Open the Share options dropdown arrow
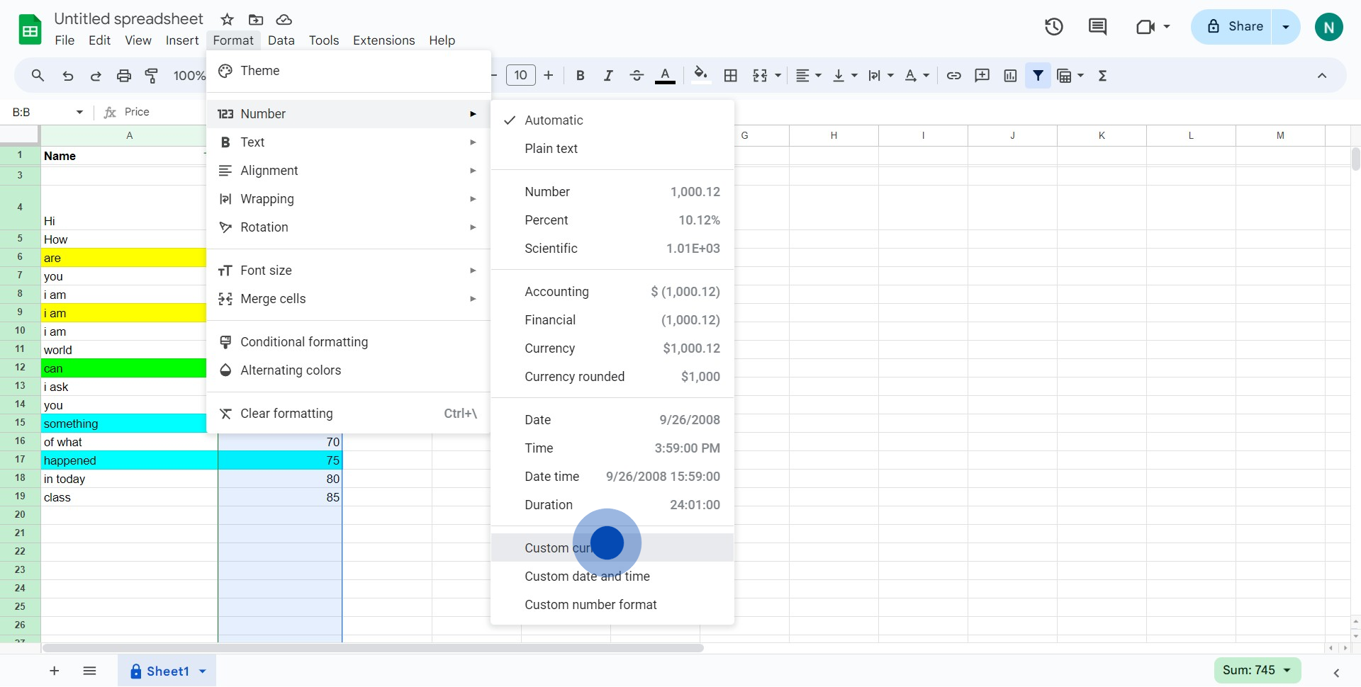1361x687 pixels. 1286,27
